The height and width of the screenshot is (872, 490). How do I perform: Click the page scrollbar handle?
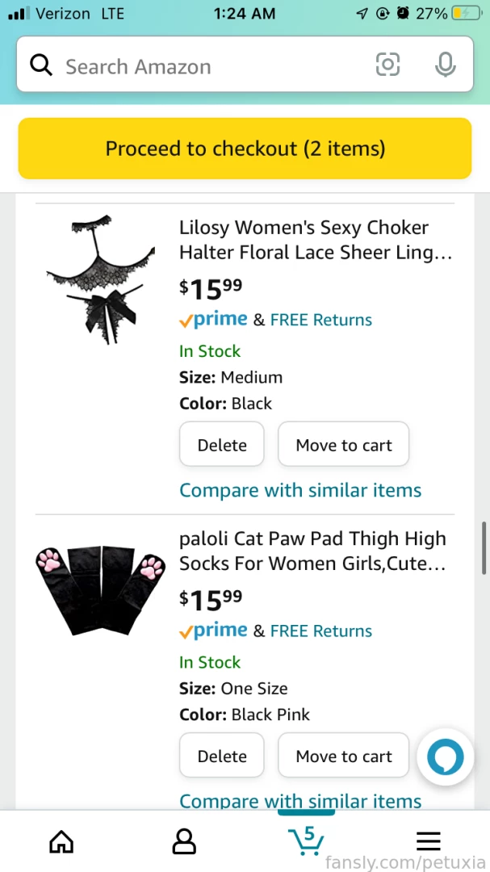[485, 548]
